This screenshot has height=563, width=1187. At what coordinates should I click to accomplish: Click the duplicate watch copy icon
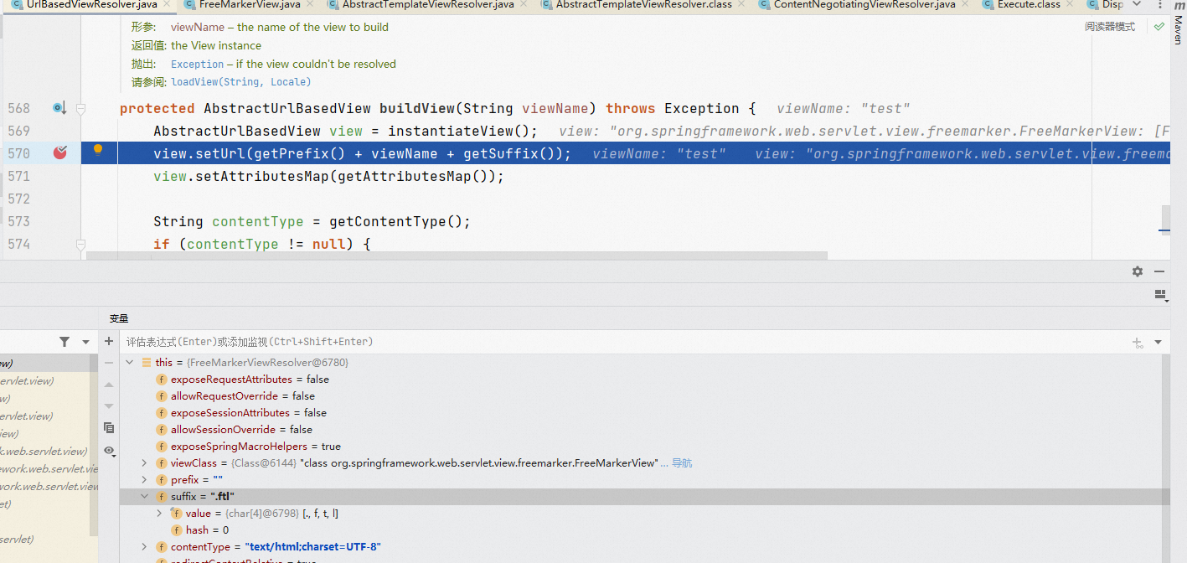[x=109, y=427]
